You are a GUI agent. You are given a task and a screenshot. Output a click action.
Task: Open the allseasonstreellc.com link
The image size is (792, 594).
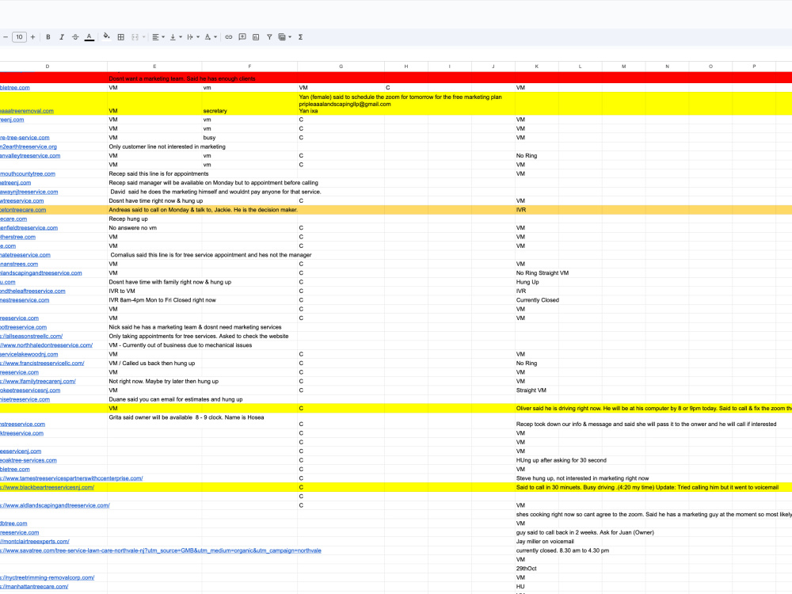(32, 336)
